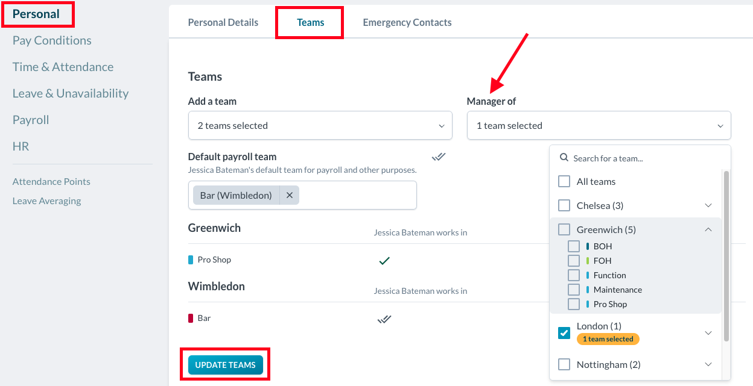This screenshot has height=386, width=753.
Task: Tick the Chelsea (3) checkbox
Action: 564,205
